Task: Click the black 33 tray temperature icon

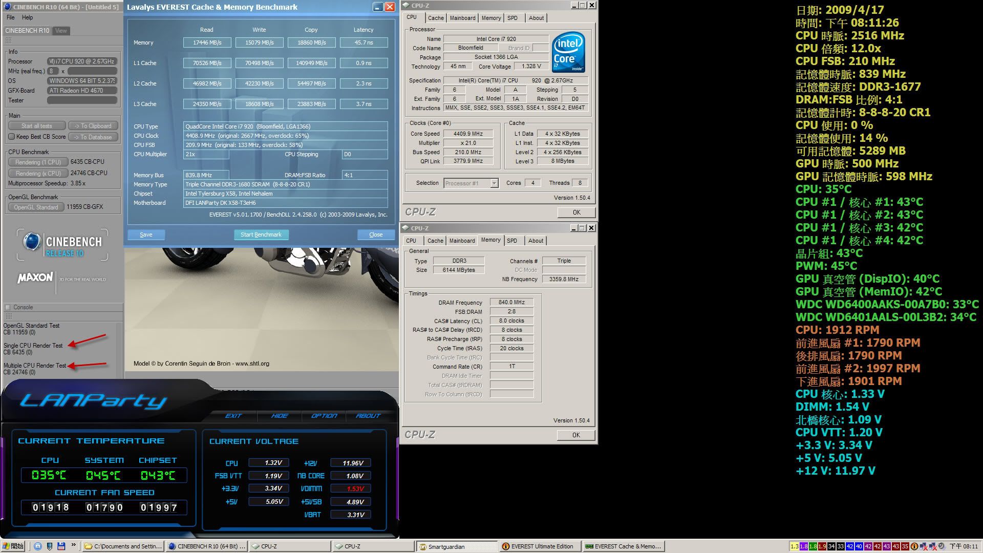Action: 841,546
